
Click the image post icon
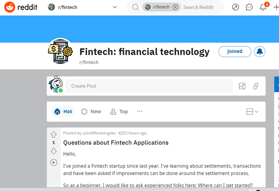[242, 86]
